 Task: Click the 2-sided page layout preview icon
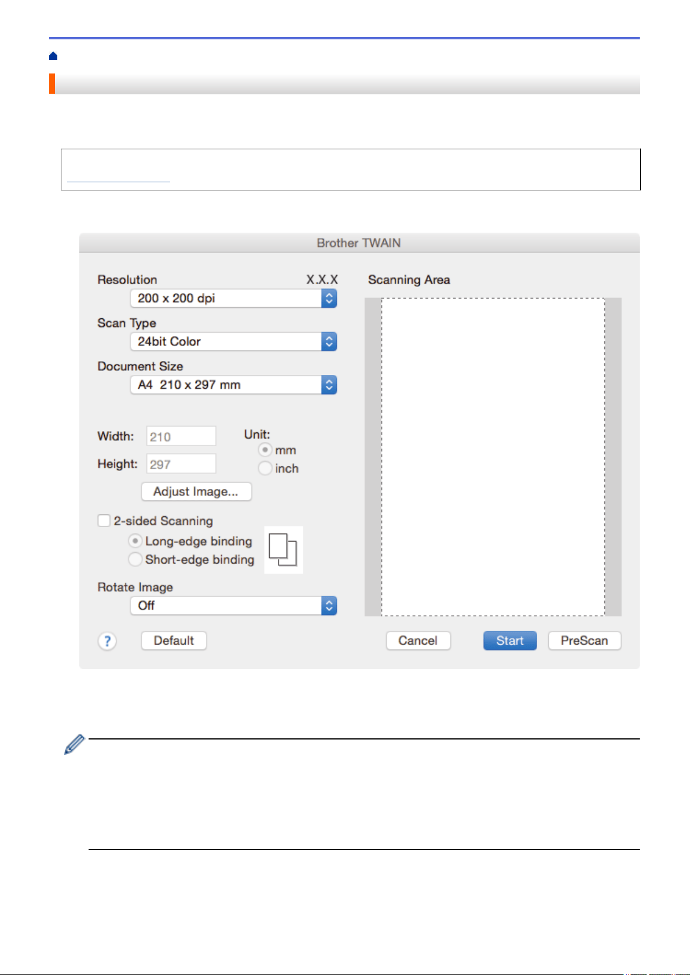(283, 550)
